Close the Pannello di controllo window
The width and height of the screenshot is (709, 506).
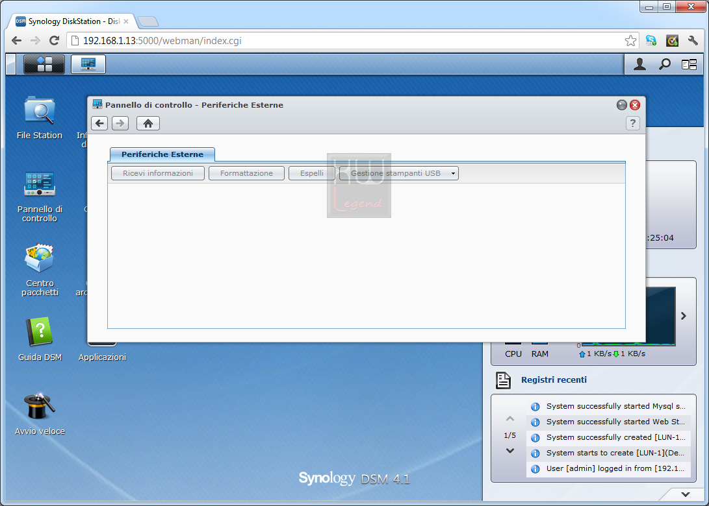(635, 105)
